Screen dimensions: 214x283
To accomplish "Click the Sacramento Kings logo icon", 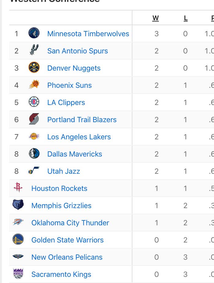I will pyautogui.click(x=18, y=273).
